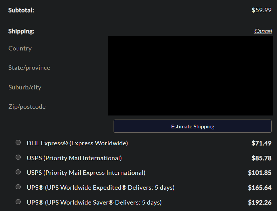Select DHL Express Worldwide shipping option
Screen dimensions: 277x211
tap(18, 142)
